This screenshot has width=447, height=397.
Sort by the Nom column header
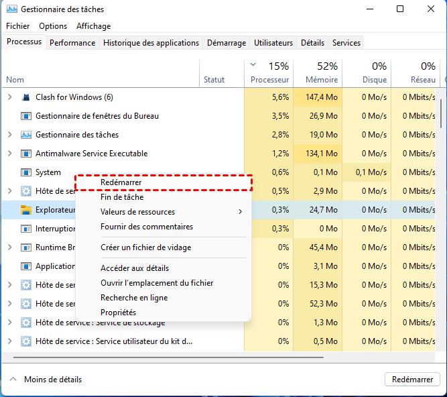pos(101,74)
